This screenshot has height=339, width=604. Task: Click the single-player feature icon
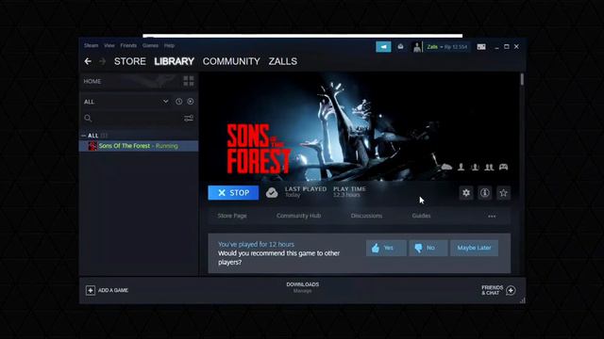tap(461, 167)
